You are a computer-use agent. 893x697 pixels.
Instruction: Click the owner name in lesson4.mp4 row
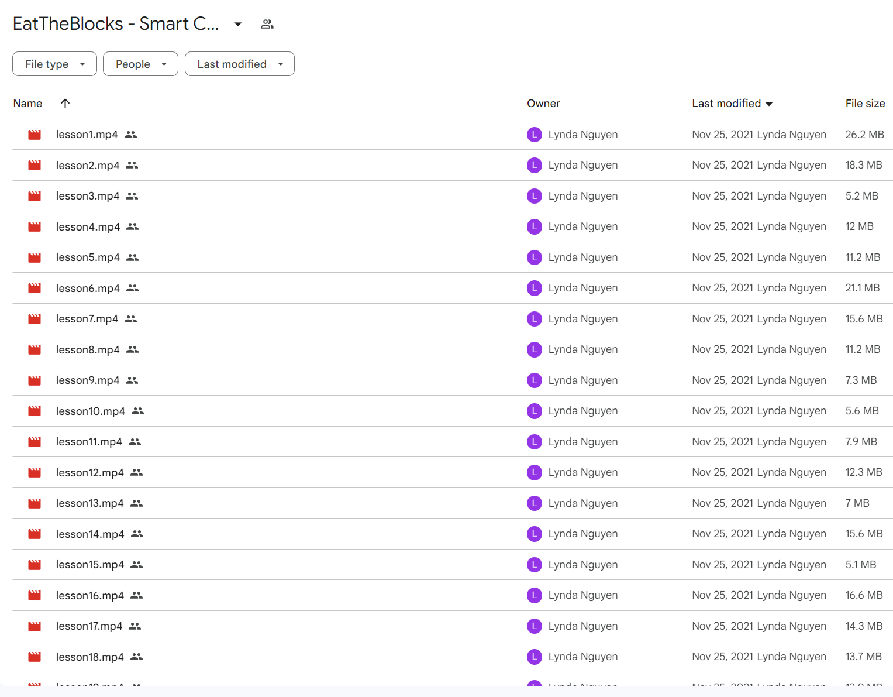click(583, 226)
